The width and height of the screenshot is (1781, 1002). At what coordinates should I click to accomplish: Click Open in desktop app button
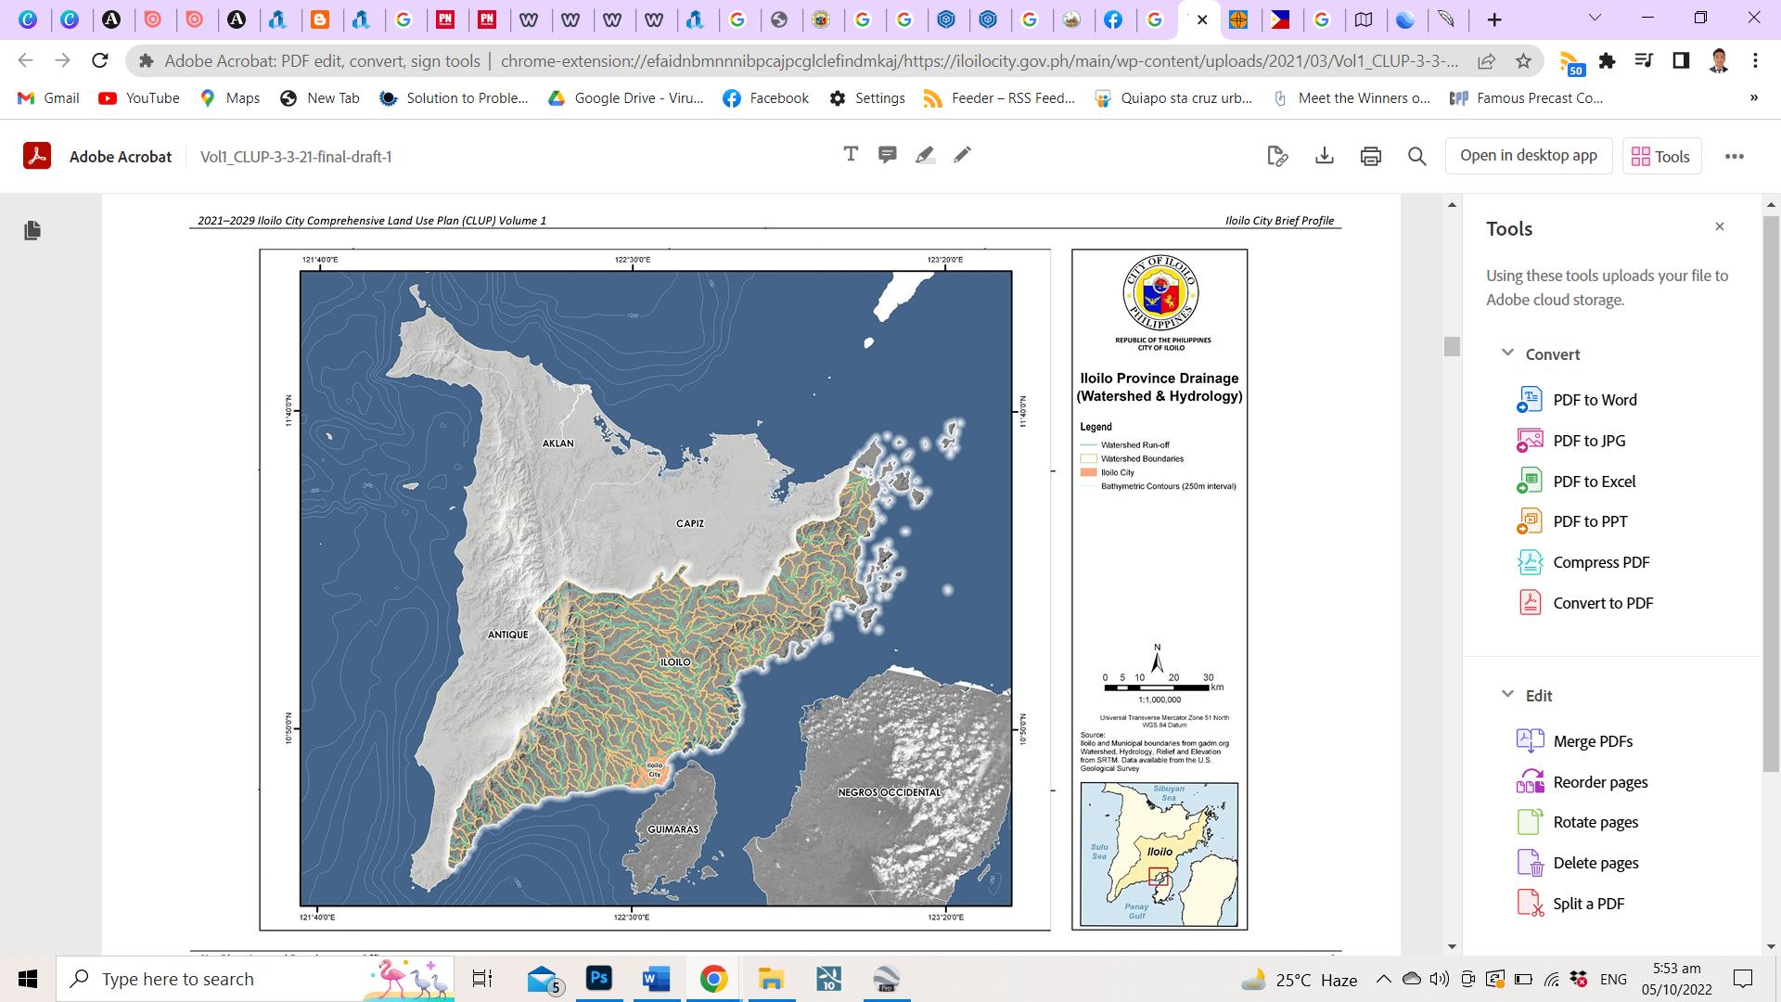coord(1528,156)
